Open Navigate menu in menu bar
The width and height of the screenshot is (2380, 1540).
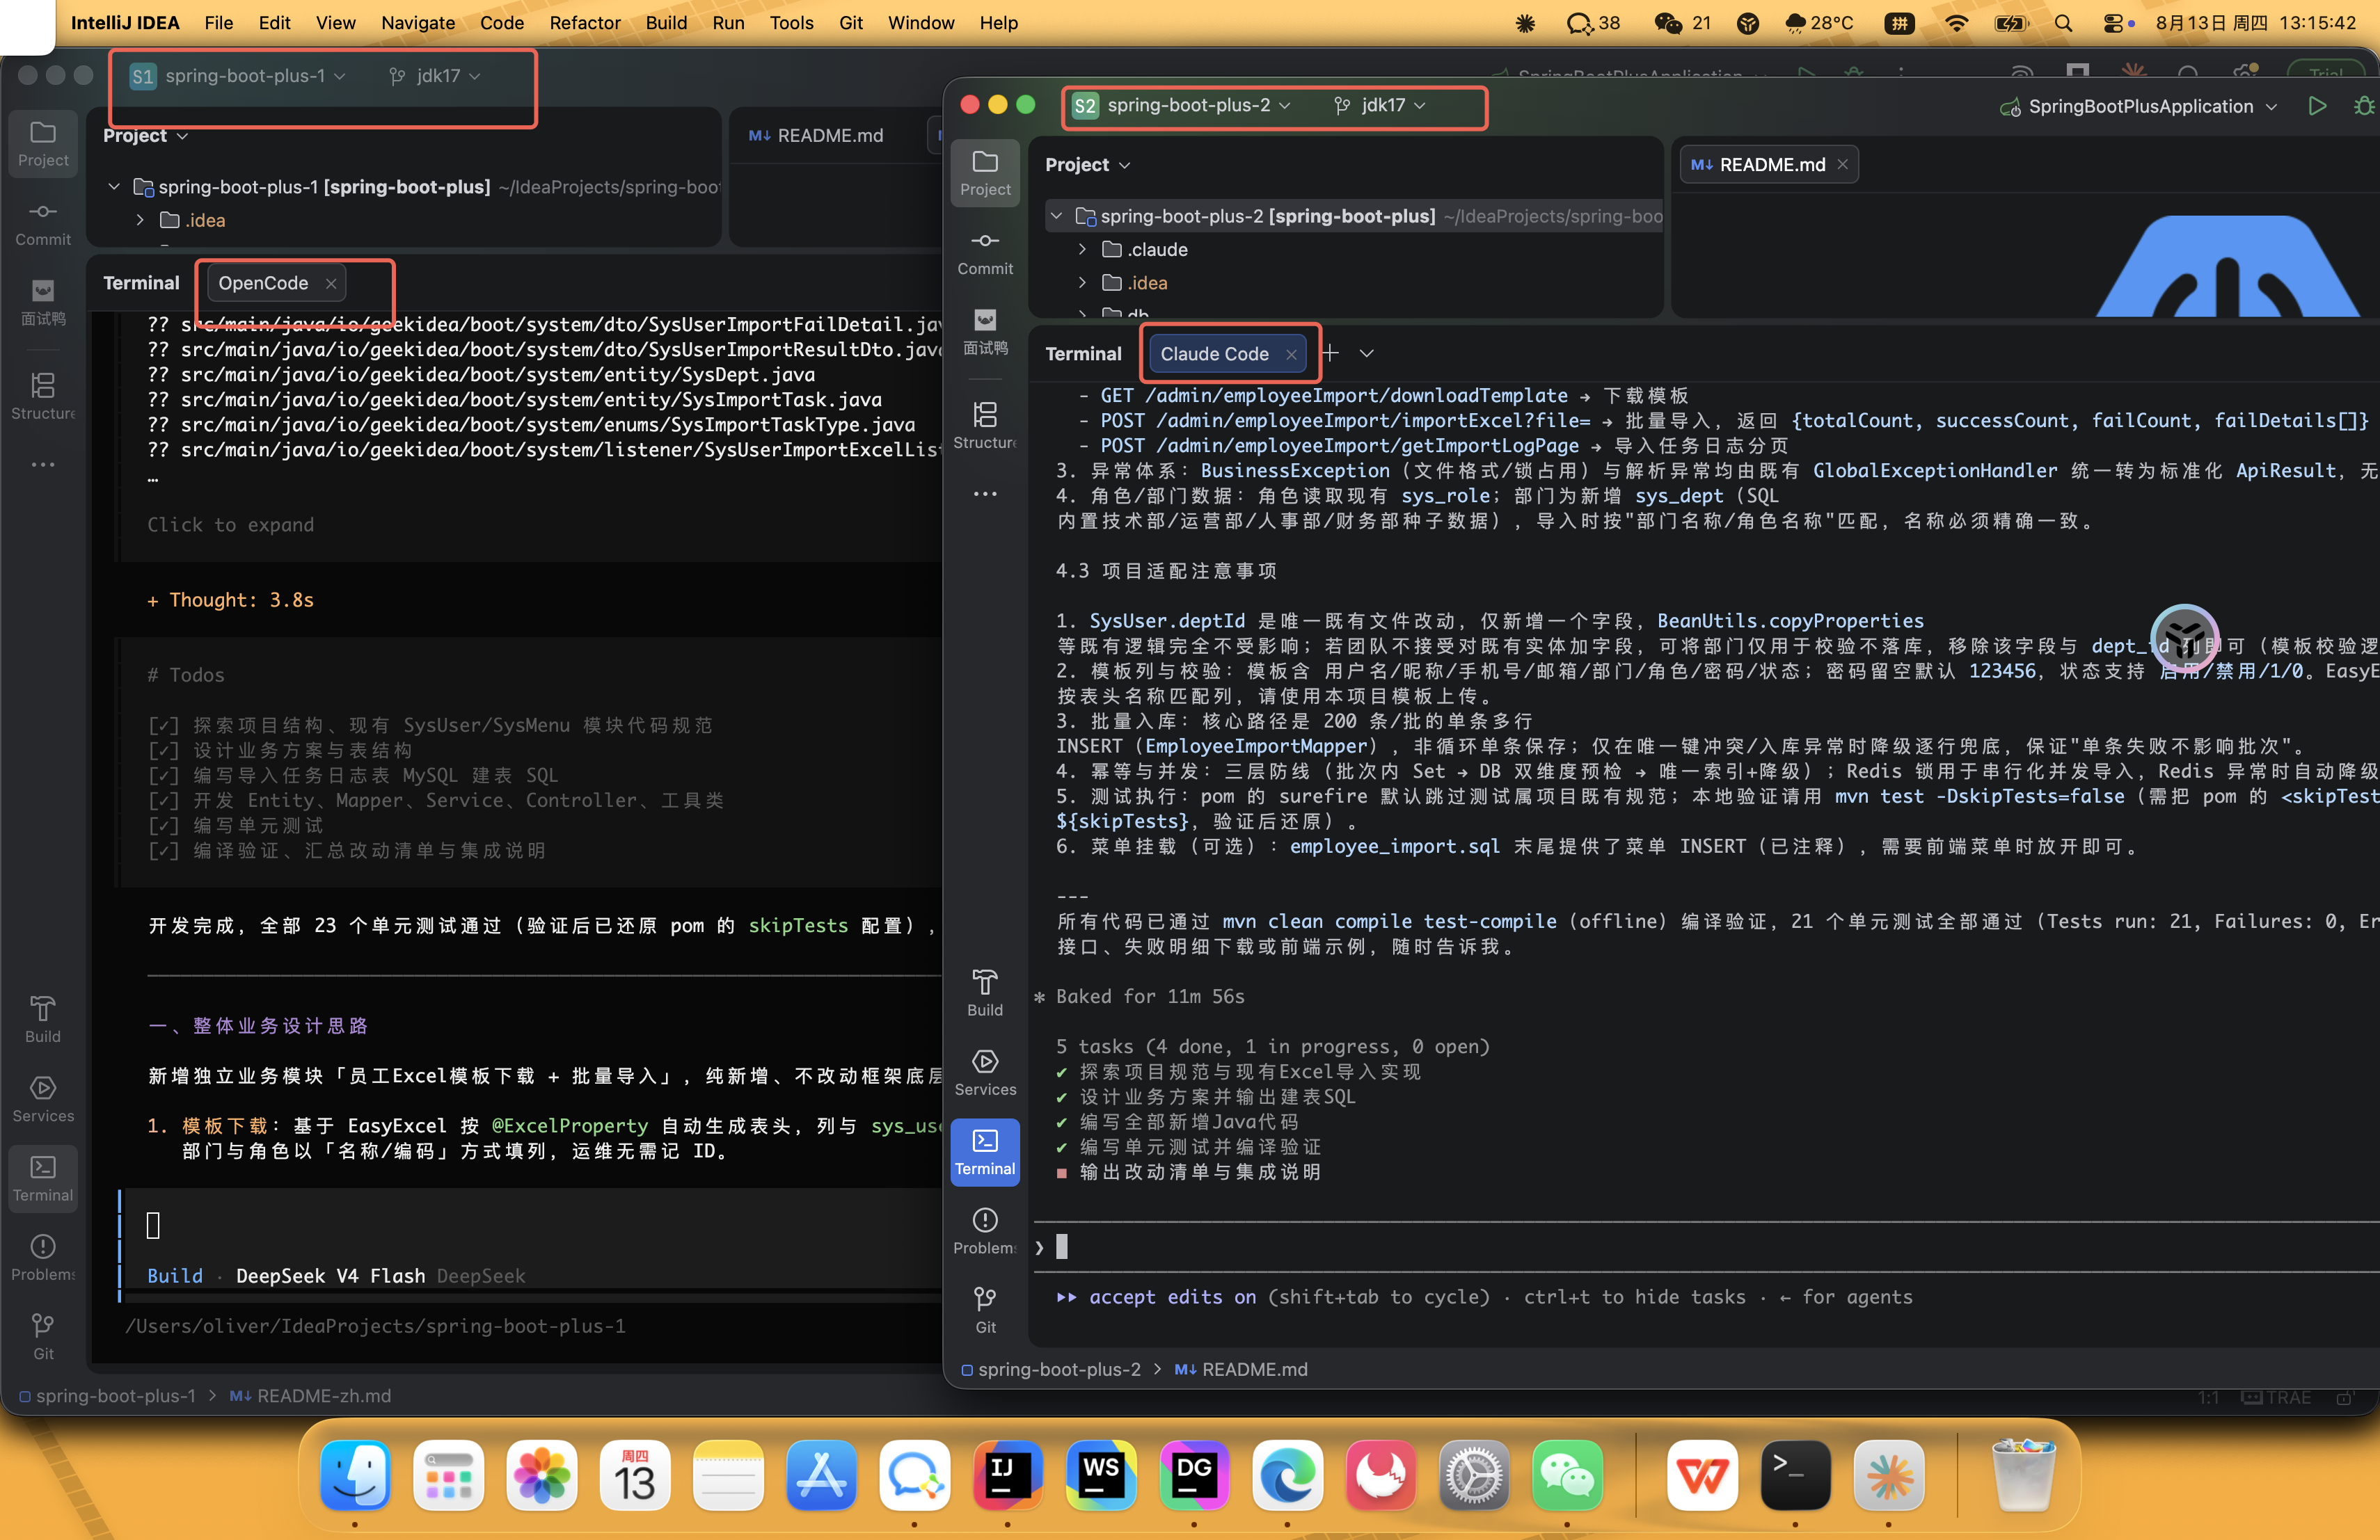[418, 23]
